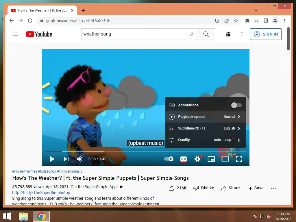
Task: Open YouTube apps grid
Action: click(228, 34)
